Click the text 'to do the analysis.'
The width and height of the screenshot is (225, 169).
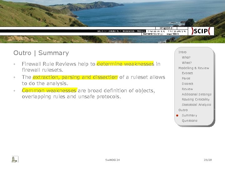click(45, 83)
